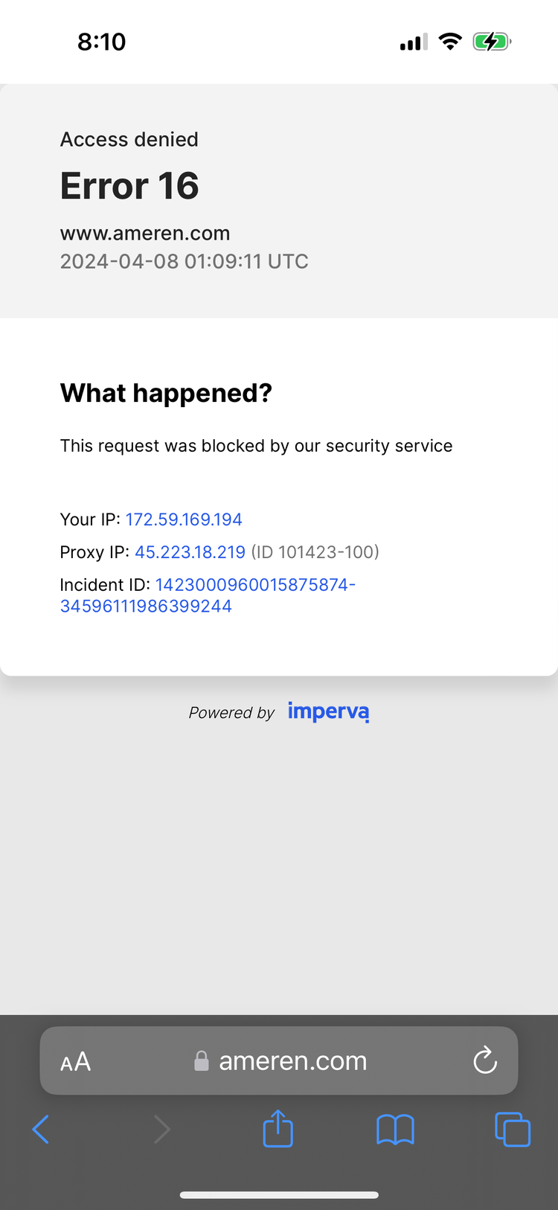
Task: Show open tabs overview icon
Action: 513,1130
